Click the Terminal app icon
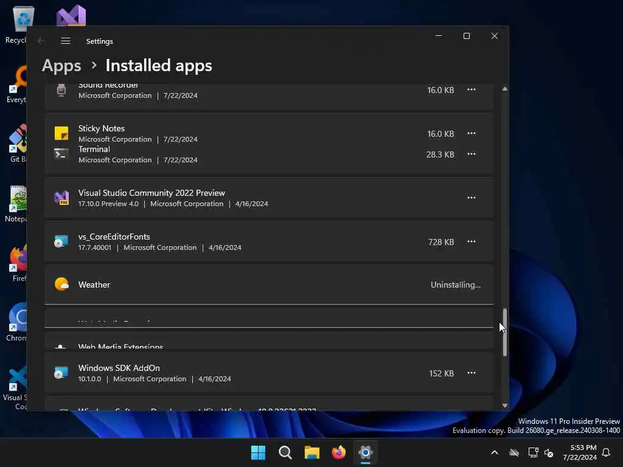Image resolution: width=623 pixels, height=467 pixels. [61, 154]
